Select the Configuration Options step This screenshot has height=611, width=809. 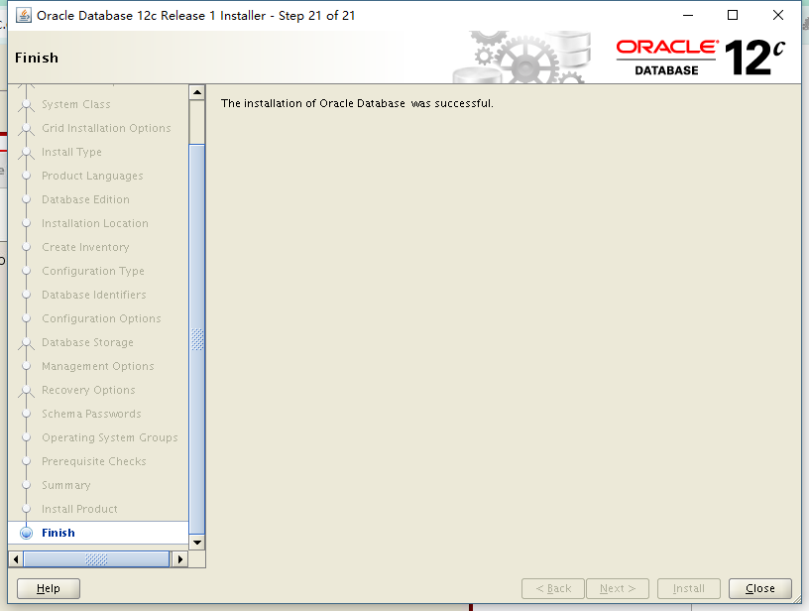click(101, 319)
